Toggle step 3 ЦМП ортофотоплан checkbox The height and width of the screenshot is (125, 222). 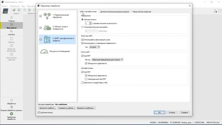(41, 39)
